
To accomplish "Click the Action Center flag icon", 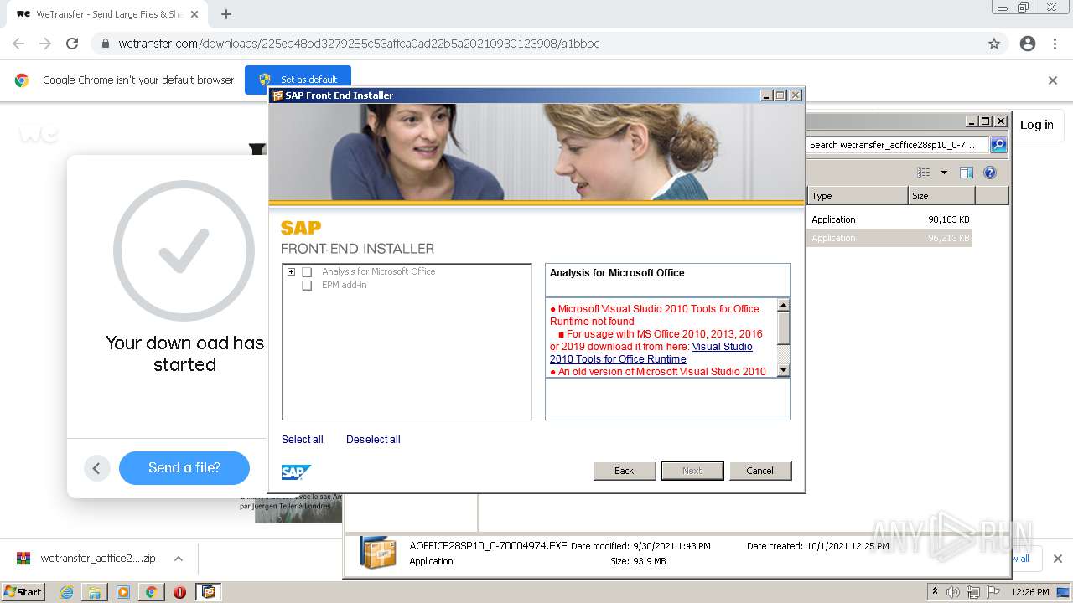I will click(x=993, y=592).
